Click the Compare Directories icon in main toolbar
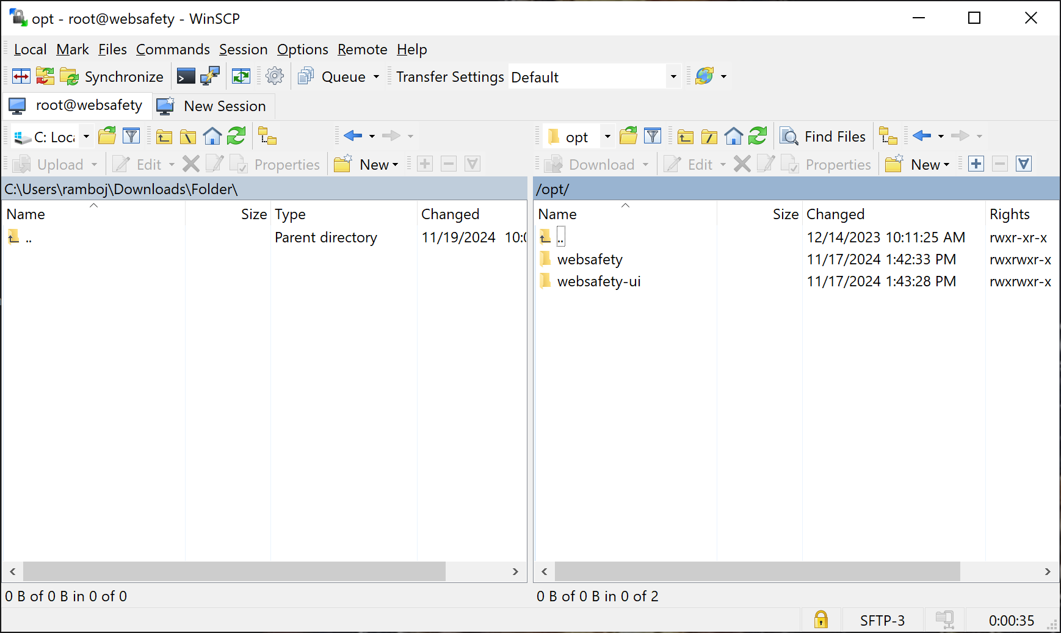The image size is (1061, 633). point(21,76)
